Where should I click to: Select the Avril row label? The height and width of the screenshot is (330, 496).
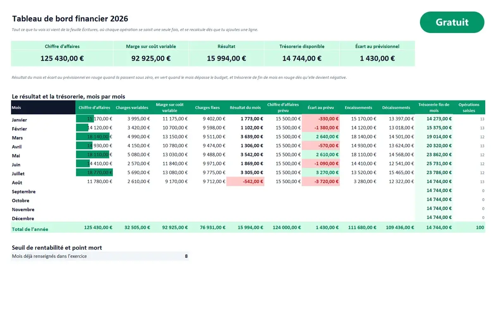[17, 146]
